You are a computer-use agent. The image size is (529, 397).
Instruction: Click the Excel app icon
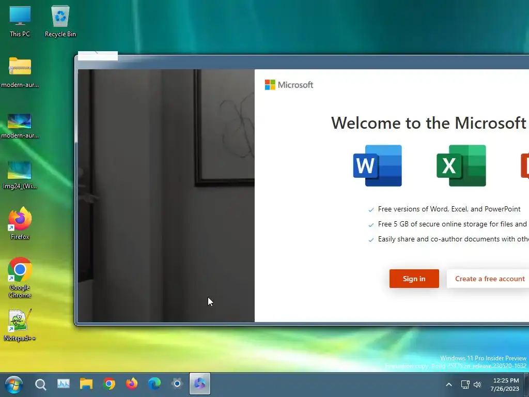461,165
